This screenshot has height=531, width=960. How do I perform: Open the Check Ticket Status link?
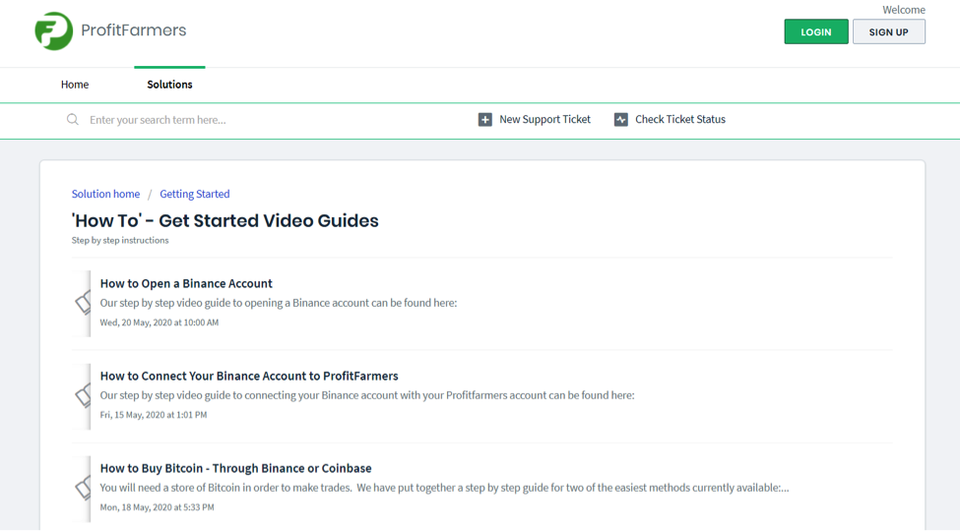coord(679,120)
